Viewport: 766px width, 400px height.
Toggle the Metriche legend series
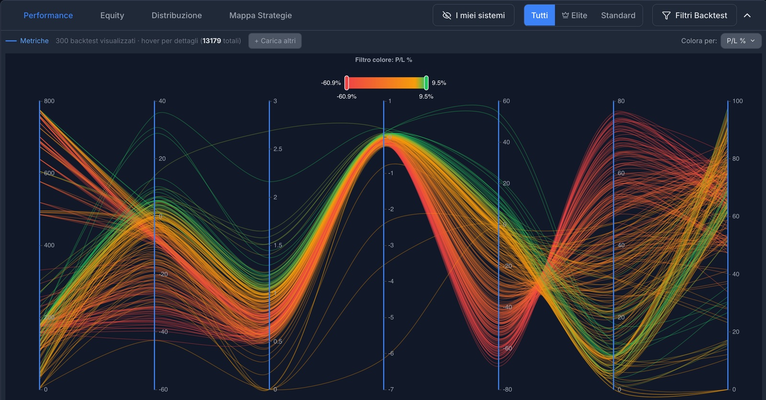click(27, 41)
